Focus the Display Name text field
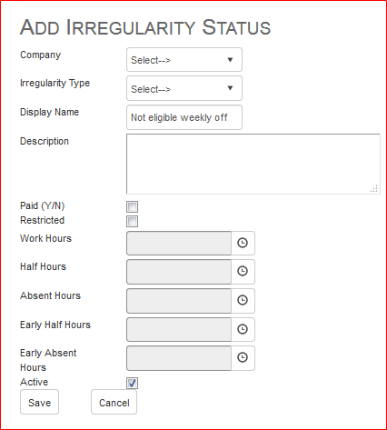Screen dimensions: 387x430 point(184,117)
